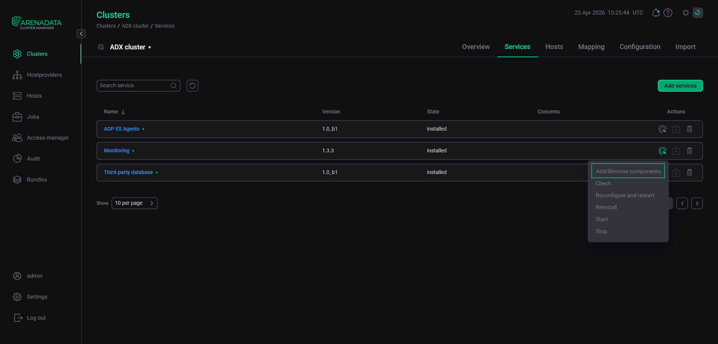
Task: Open the Bundles page
Action: (30, 180)
